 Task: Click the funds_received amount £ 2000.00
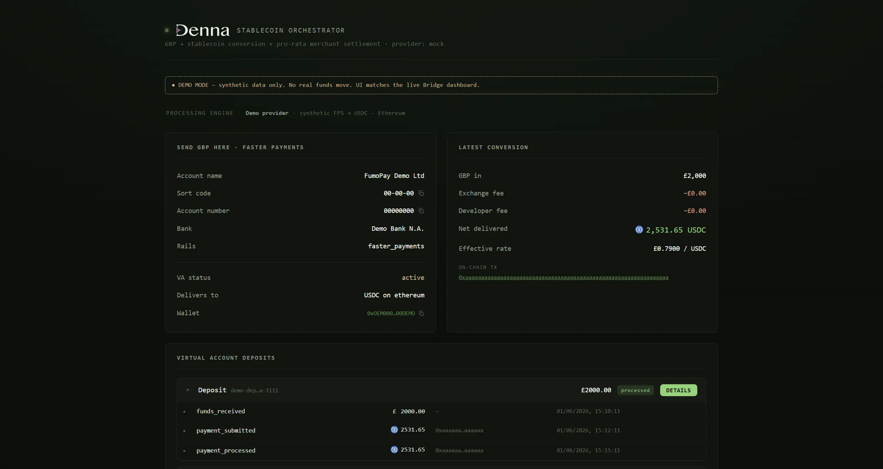pos(409,412)
